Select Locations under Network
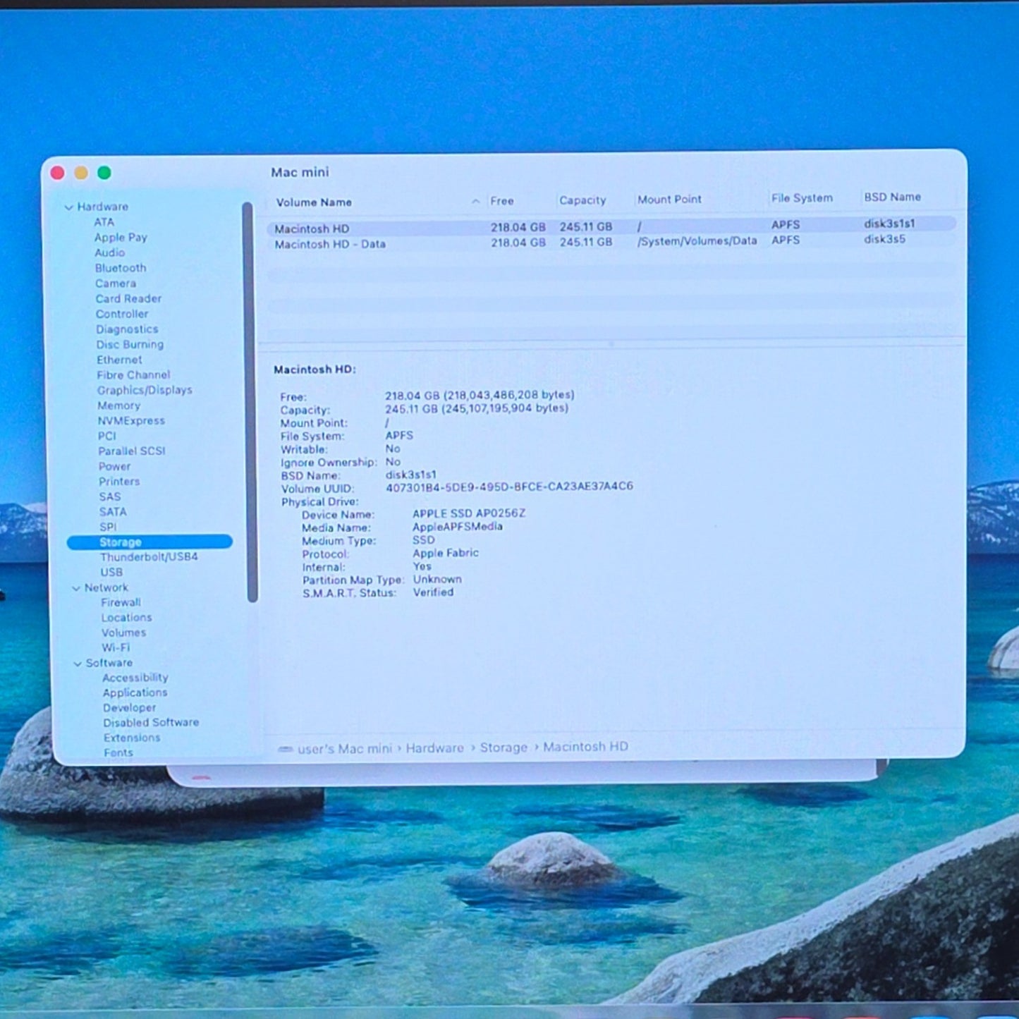Image resolution: width=1019 pixels, height=1019 pixels. (126, 618)
